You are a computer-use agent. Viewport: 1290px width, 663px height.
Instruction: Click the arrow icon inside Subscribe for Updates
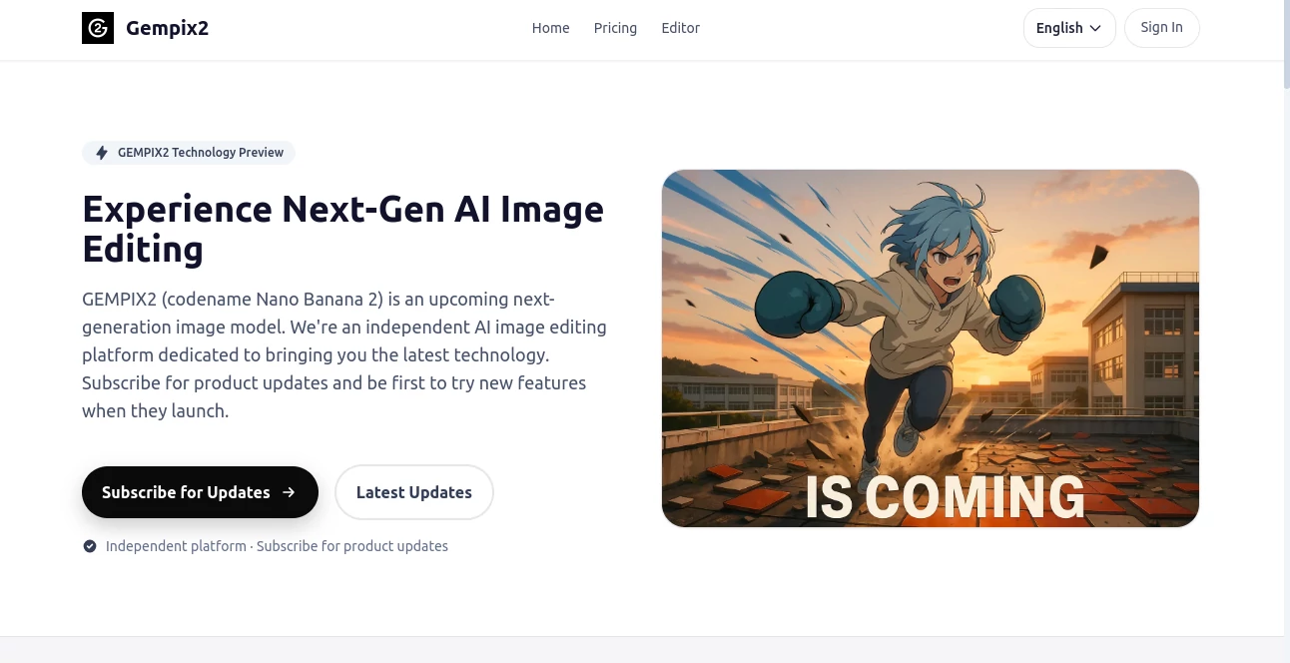point(289,492)
